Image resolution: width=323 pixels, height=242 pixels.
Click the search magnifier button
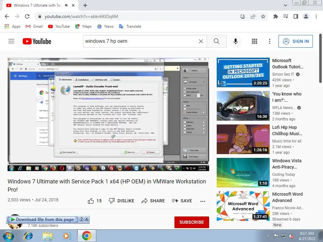point(216,41)
